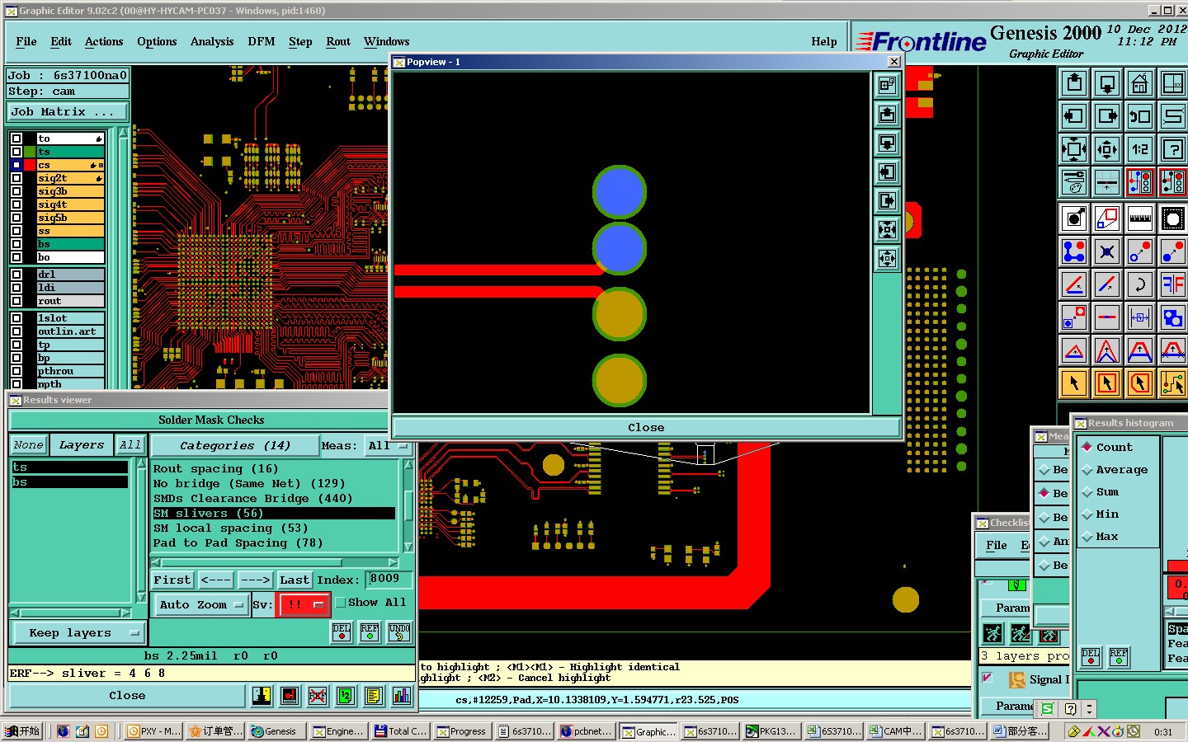The width and height of the screenshot is (1188, 742).
Task: Select the ruler measurement tool icon
Action: point(1139,218)
